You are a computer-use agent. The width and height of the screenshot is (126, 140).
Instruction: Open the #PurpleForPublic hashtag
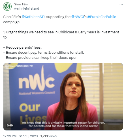click(102, 17)
